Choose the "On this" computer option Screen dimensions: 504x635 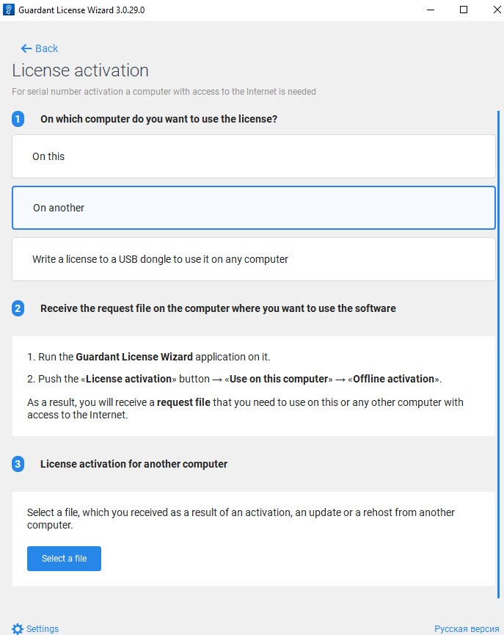pyautogui.click(x=253, y=156)
